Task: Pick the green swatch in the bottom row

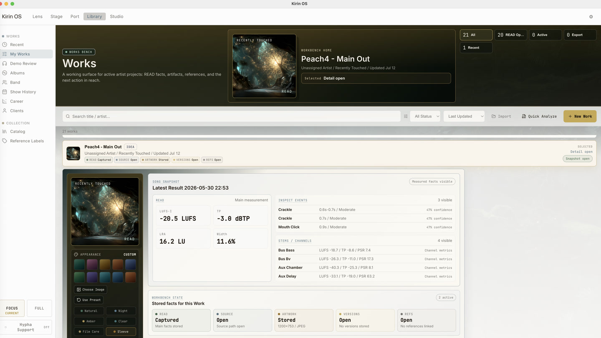Action: 79,277
